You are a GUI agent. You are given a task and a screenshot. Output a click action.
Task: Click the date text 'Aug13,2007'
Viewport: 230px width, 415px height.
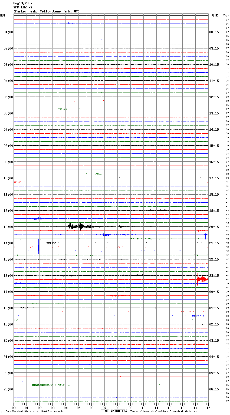click(x=23, y=3)
